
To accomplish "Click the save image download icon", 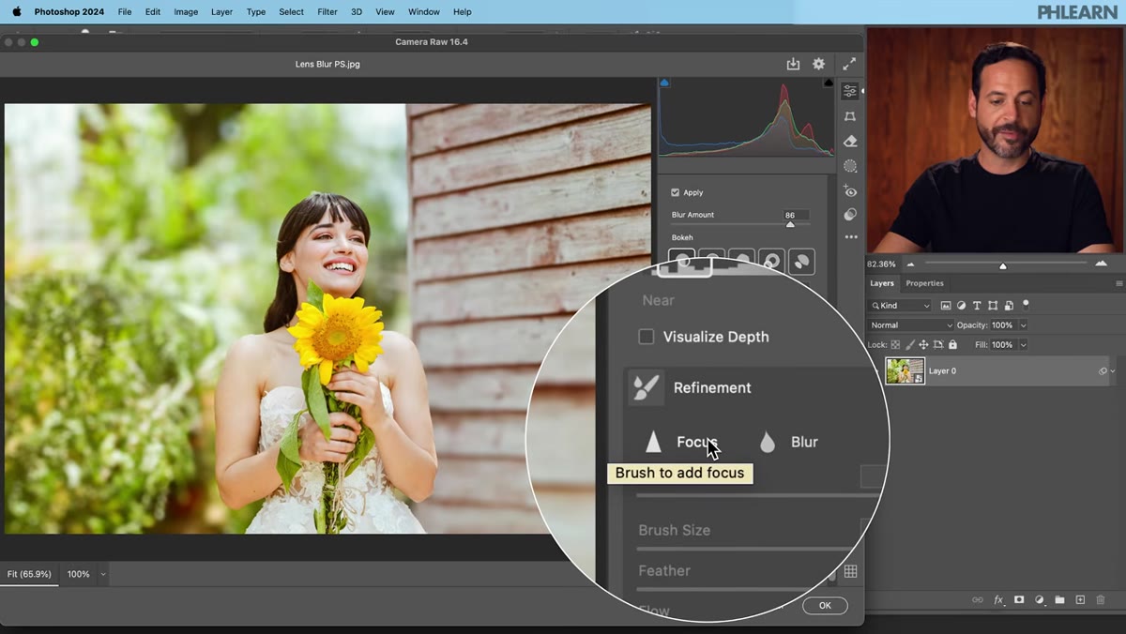I will click(793, 64).
